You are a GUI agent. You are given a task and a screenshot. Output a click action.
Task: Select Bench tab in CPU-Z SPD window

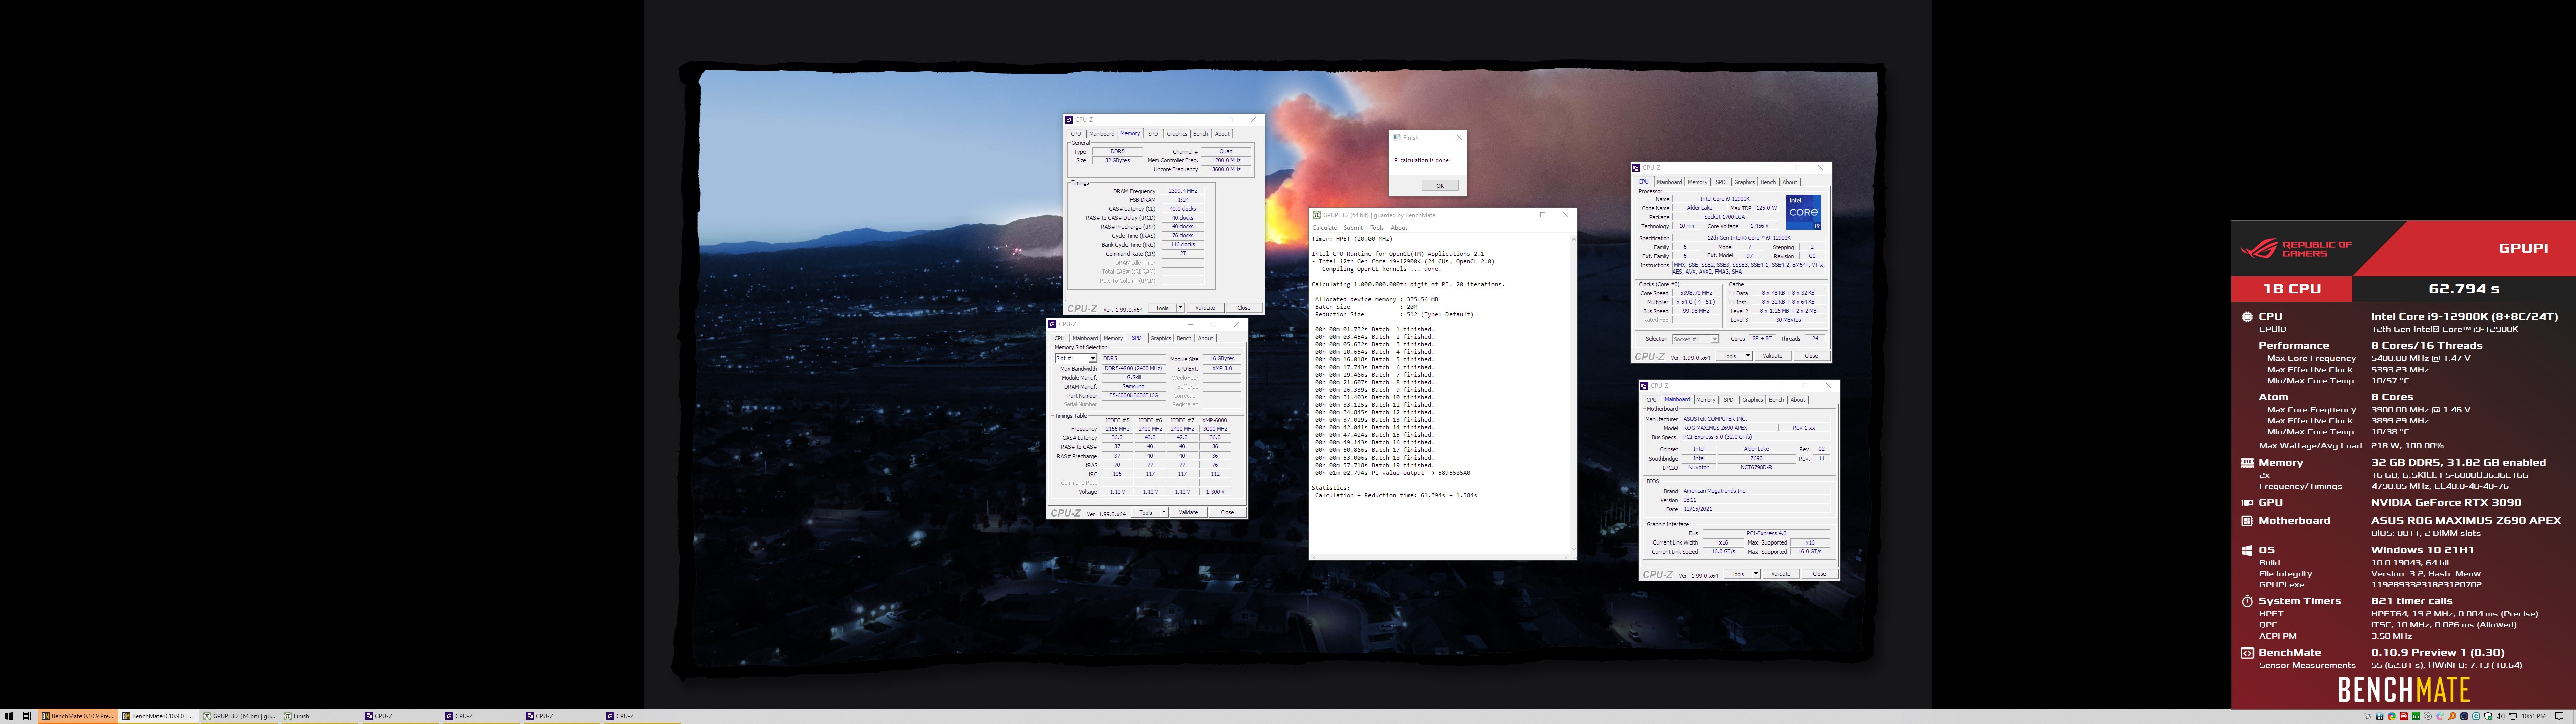(x=1184, y=338)
